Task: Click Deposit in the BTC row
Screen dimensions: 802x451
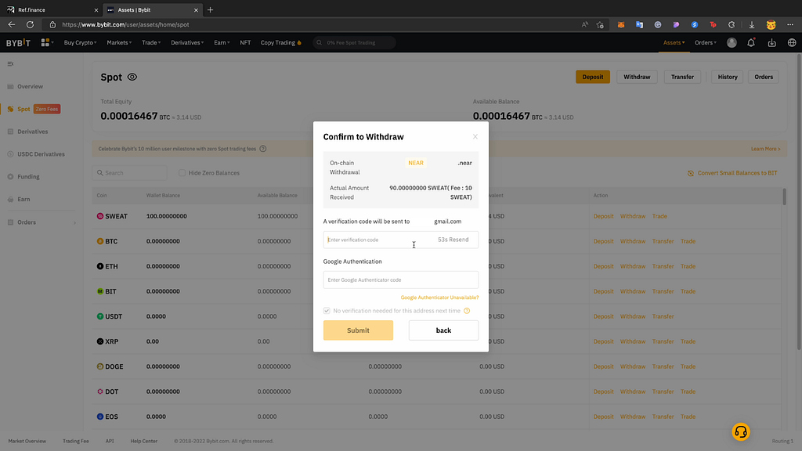Action: (x=604, y=241)
